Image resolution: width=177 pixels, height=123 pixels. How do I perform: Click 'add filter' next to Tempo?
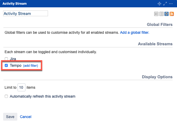31,66
